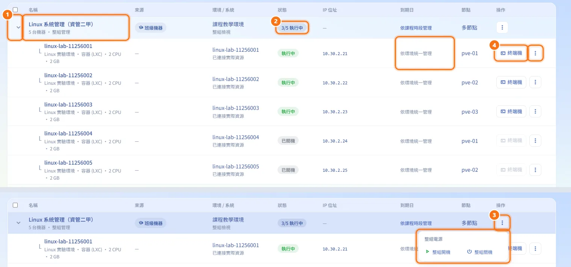Screen dimensions: 571x267
Task: Click the IP address 10.30.2.23
Action: [335, 112]
